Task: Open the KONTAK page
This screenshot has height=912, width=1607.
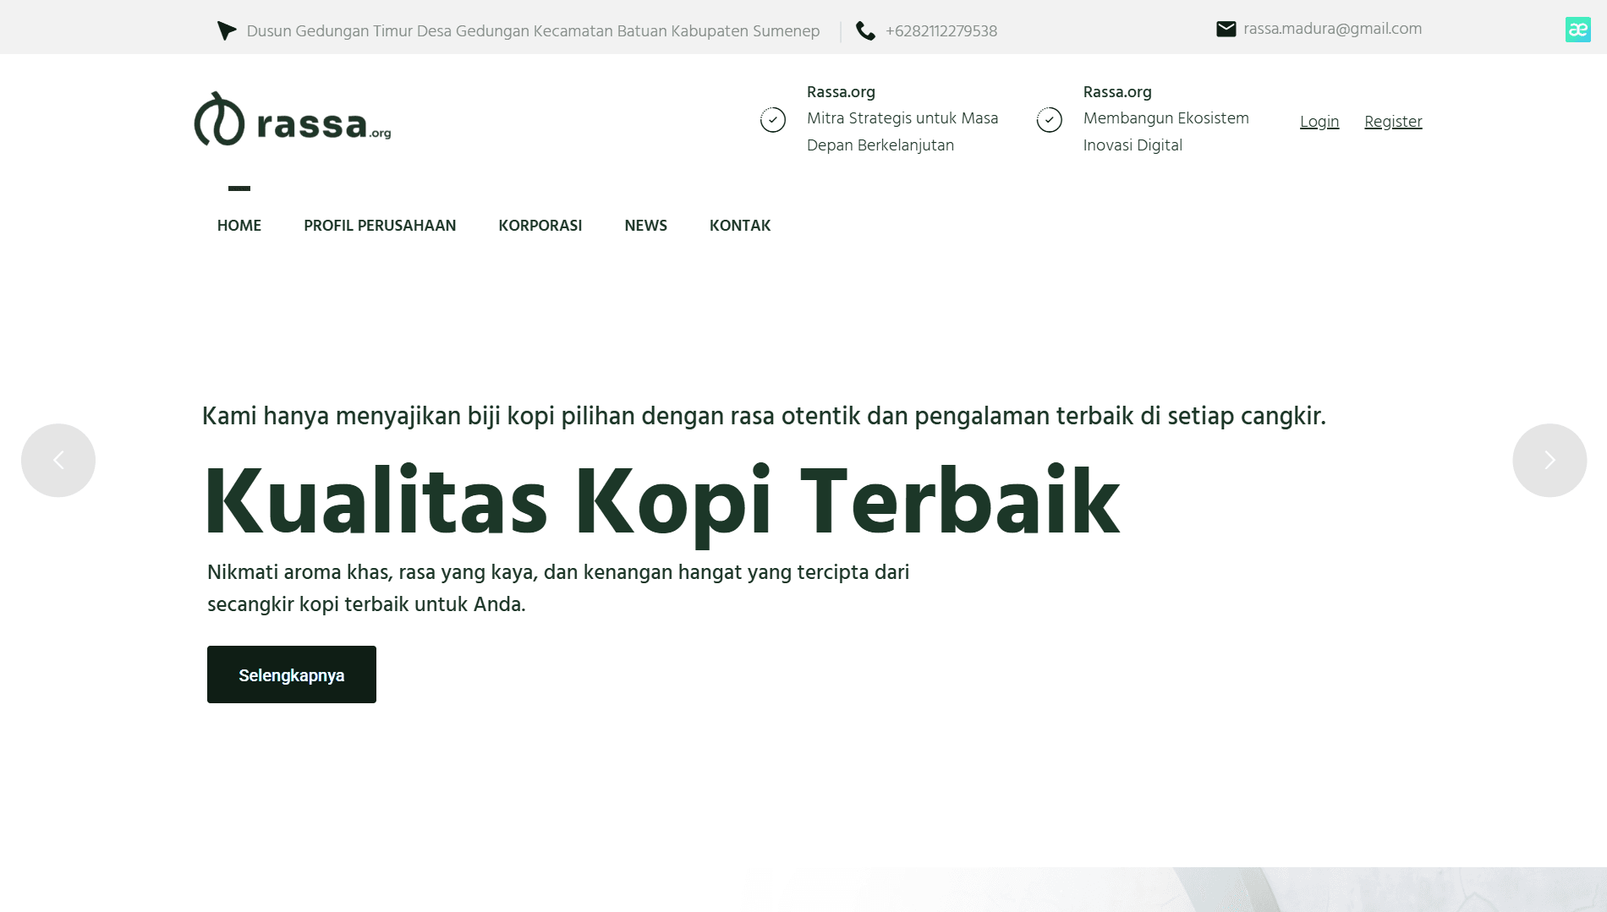Action: coord(740,225)
